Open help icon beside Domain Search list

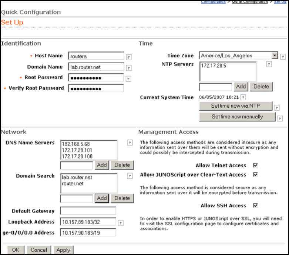pos(130,176)
